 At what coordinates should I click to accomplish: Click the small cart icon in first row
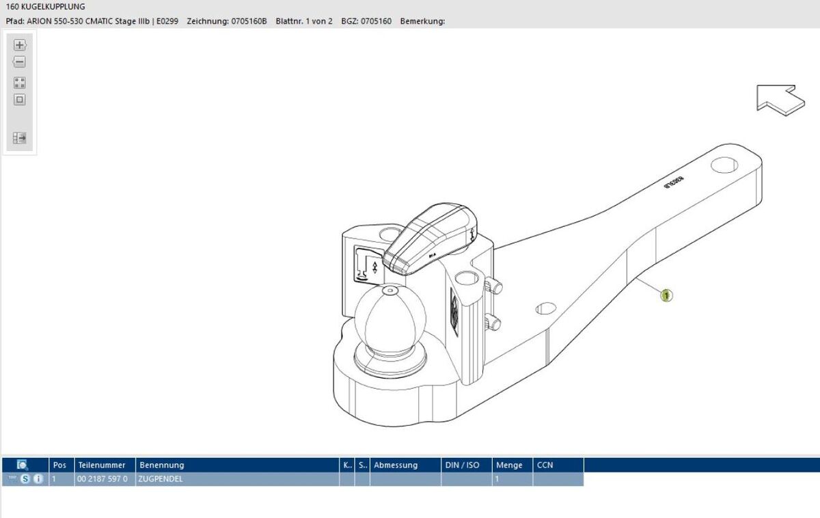(x=12, y=479)
